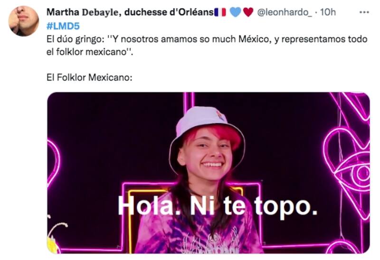Screen dimensions: 380x260
Task: Click display name Martha Debayle, duchesse d'Orléans
Action: 130,12
